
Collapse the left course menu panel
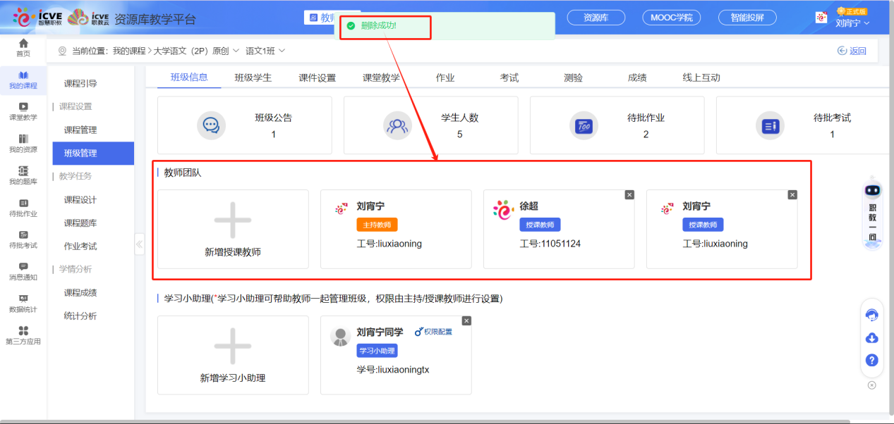point(139,244)
